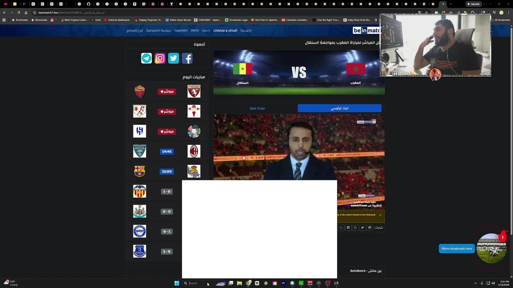Click the Al Hilal team logo

coord(139,131)
